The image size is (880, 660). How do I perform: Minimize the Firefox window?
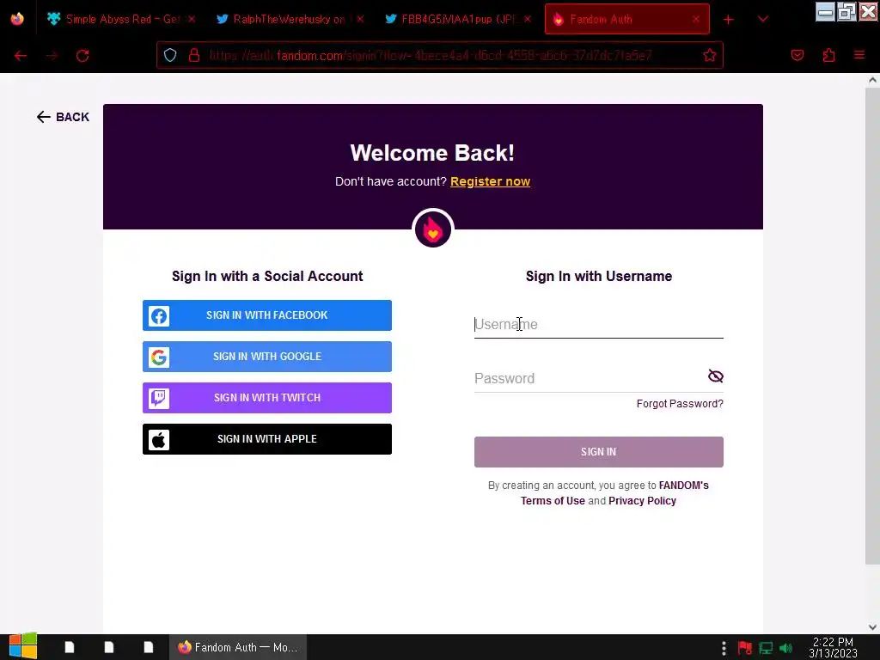tap(825, 12)
